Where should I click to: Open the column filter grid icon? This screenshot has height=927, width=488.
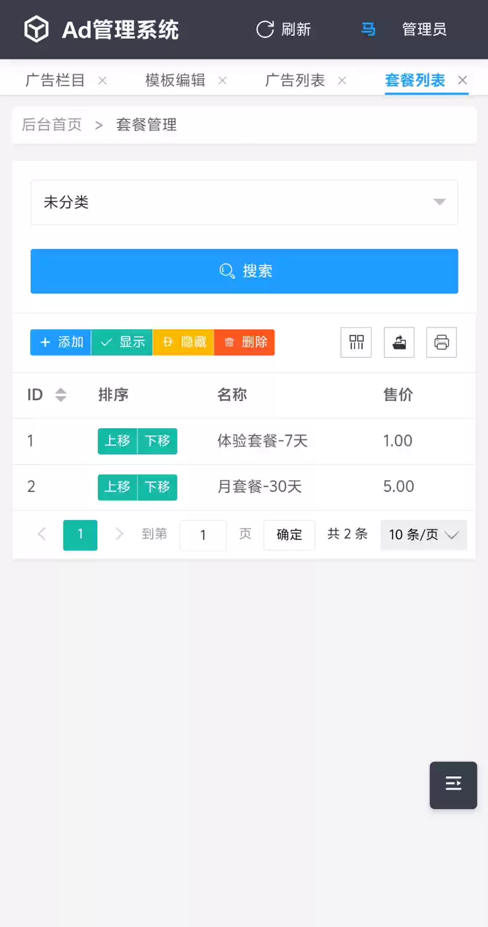click(356, 342)
